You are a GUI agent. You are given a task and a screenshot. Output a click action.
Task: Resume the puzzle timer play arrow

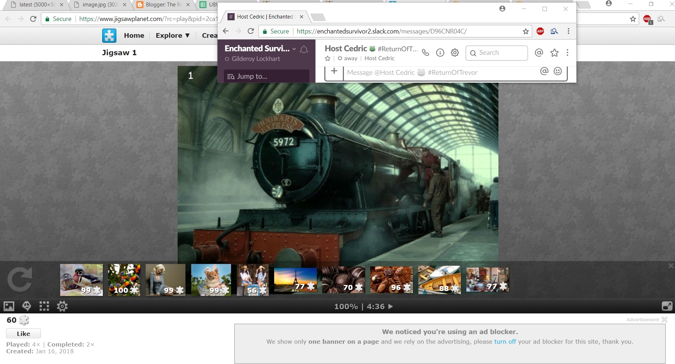coord(391,306)
